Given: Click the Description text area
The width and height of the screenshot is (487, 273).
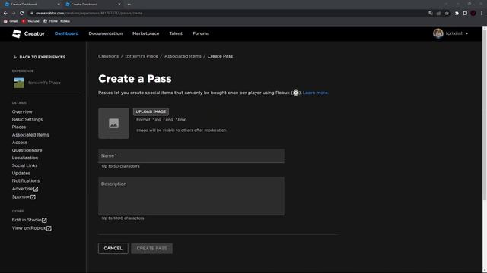Looking at the screenshot, I should pos(191,196).
